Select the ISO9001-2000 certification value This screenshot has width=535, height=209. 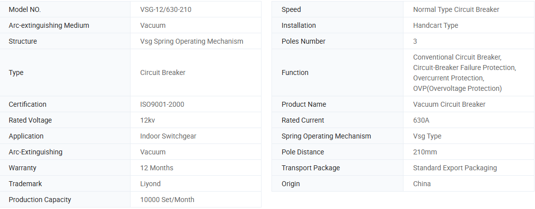(x=162, y=104)
